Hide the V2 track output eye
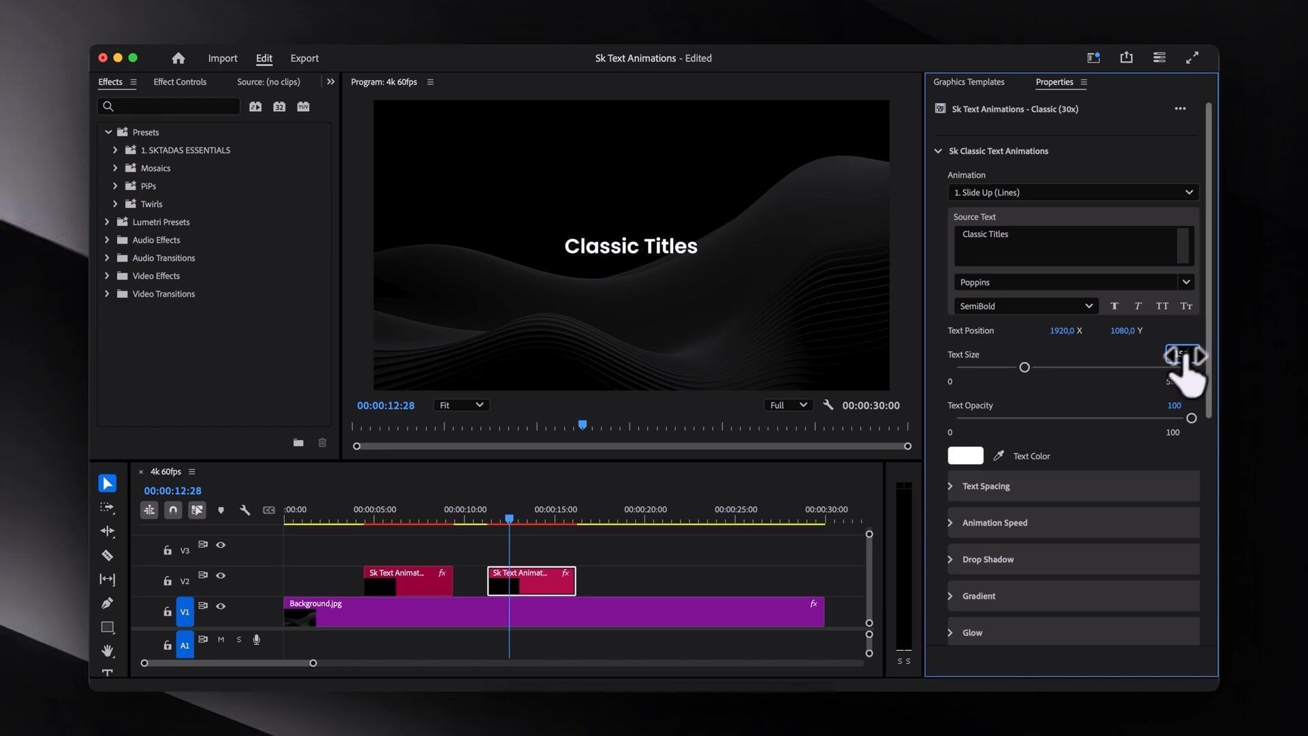The image size is (1308, 736). tap(221, 576)
